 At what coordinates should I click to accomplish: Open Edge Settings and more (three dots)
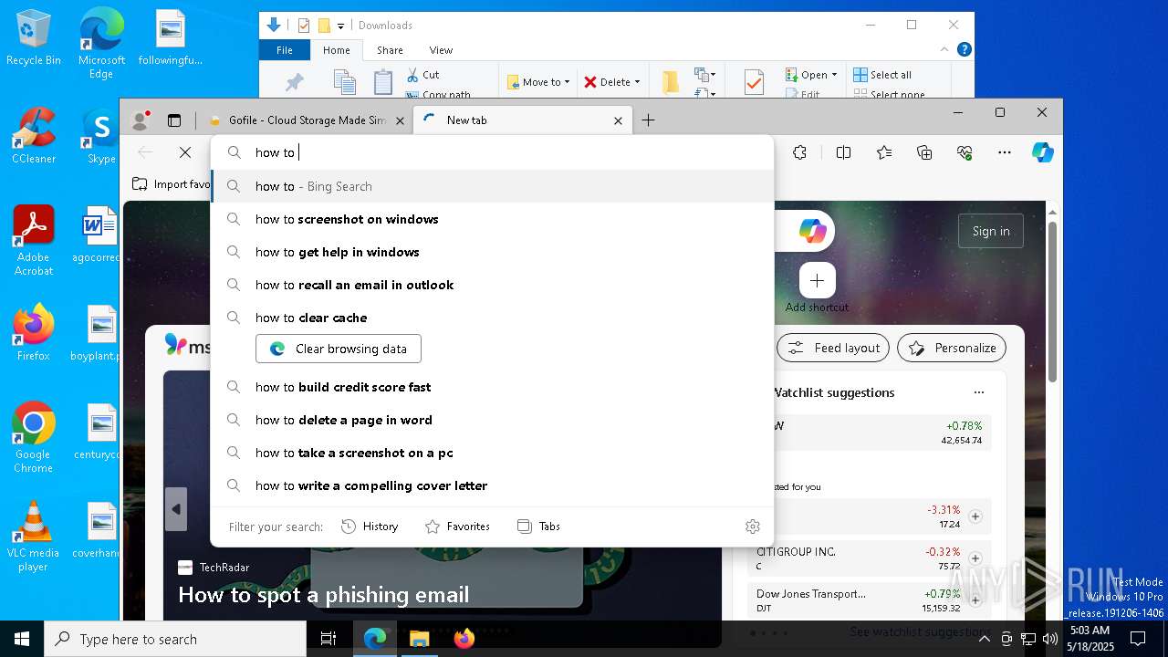coord(1005,152)
